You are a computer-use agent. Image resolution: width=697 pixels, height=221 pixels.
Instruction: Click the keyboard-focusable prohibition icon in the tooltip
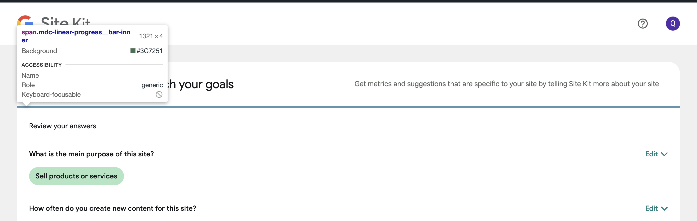[x=159, y=94]
